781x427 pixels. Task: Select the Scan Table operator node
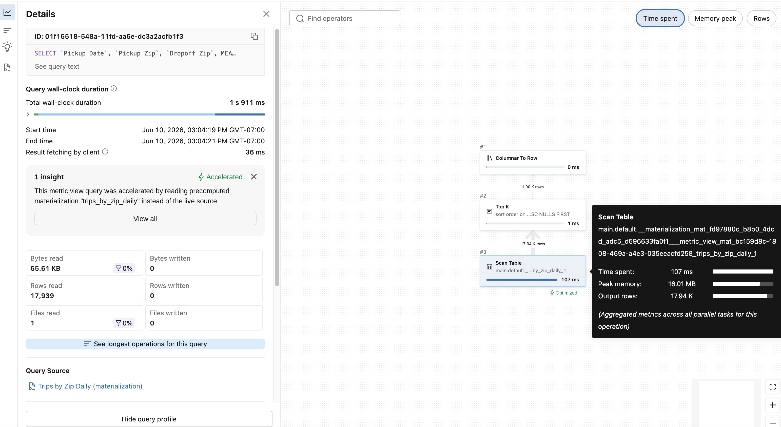coord(533,271)
